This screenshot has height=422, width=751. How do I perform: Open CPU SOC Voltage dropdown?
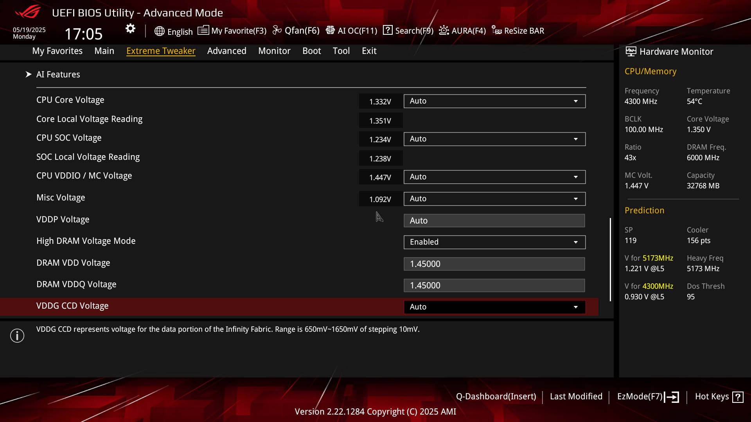[x=494, y=139]
